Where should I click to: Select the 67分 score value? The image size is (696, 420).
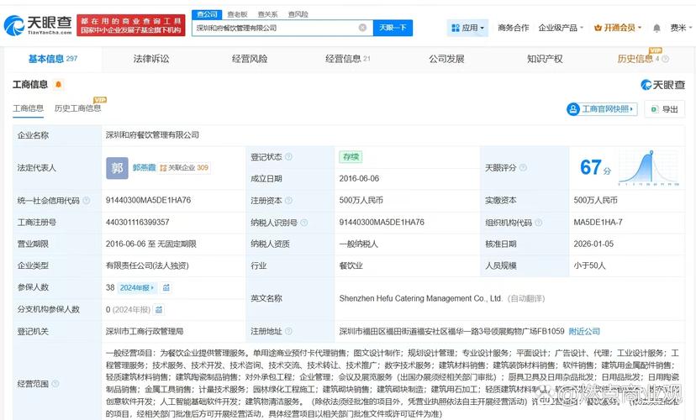(x=595, y=168)
